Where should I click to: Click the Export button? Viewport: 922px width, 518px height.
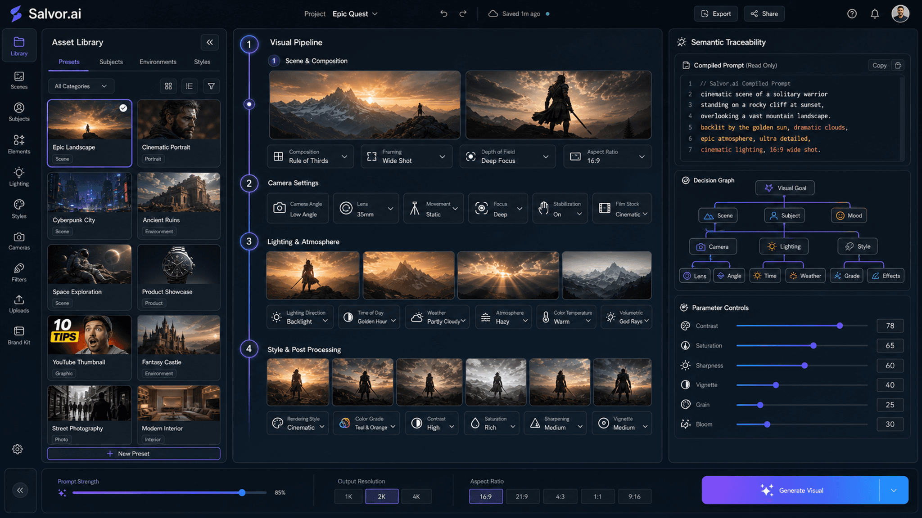click(x=716, y=13)
